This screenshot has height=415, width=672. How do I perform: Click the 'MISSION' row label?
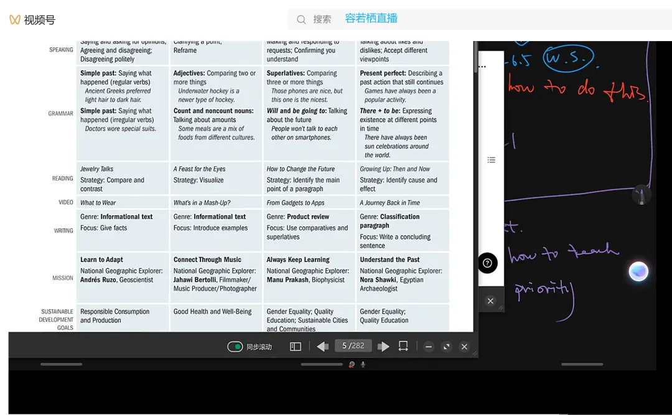pos(63,278)
